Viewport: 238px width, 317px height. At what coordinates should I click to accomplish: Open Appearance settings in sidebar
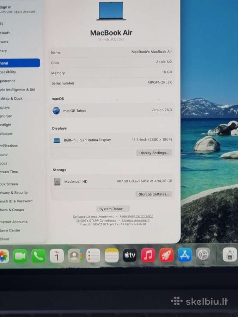tap(8, 81)
